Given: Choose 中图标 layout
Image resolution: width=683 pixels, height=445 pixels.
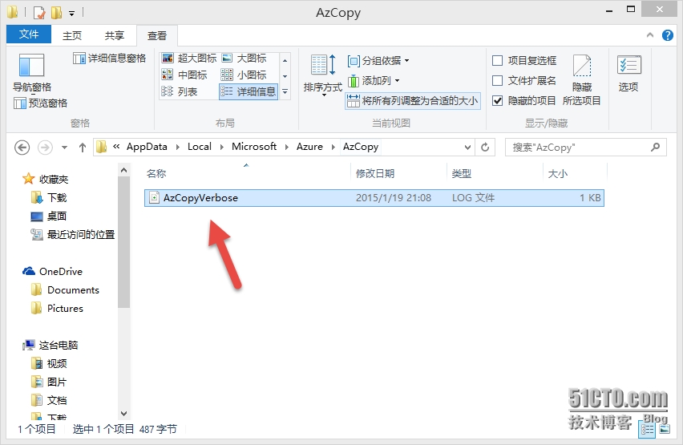Looking at the screenshot, I should [x=184, y=75].
